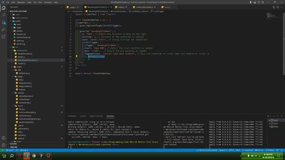Open the Explorer view in activity bar
Screen dimensions: 285x160
[x=4, y=8]
